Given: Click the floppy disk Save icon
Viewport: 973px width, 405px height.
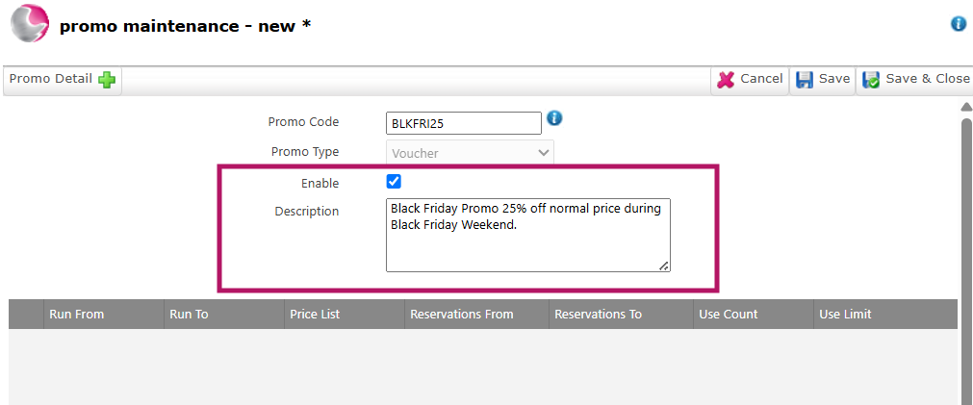Looking at the screenshot, I should click(805, 80).
